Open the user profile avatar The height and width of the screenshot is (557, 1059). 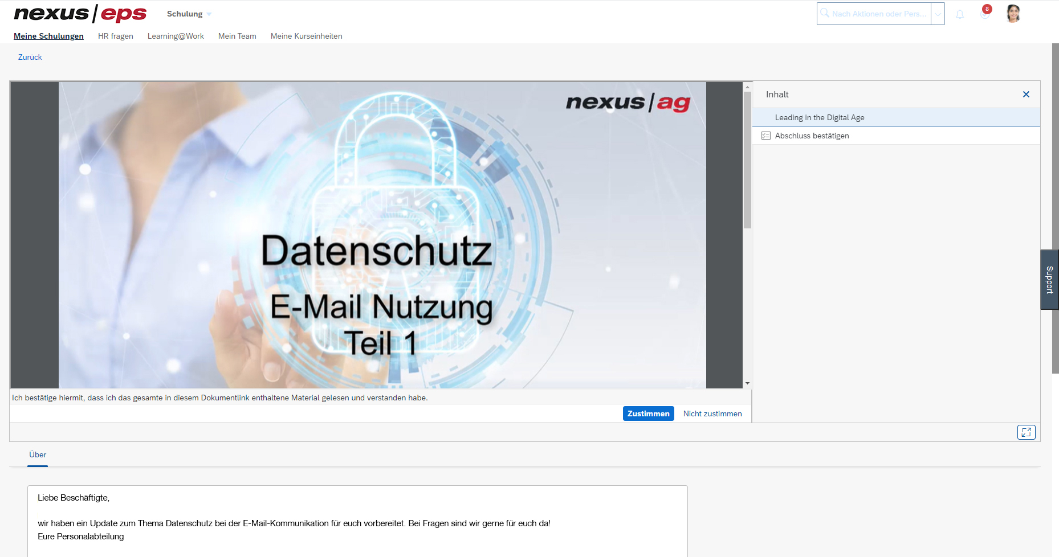click(x=1013, y=14)
